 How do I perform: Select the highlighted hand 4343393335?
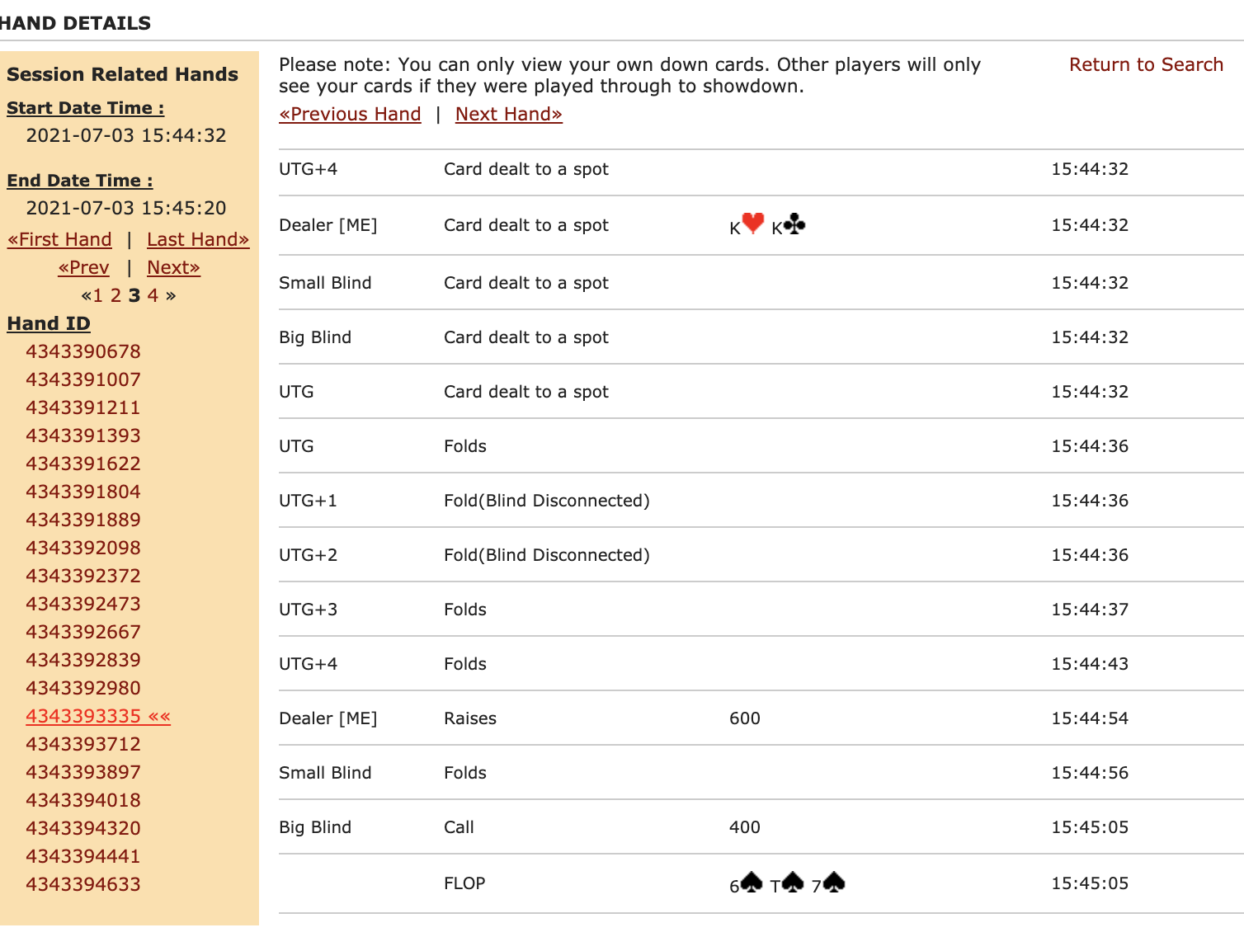click(x=83, y=716)
